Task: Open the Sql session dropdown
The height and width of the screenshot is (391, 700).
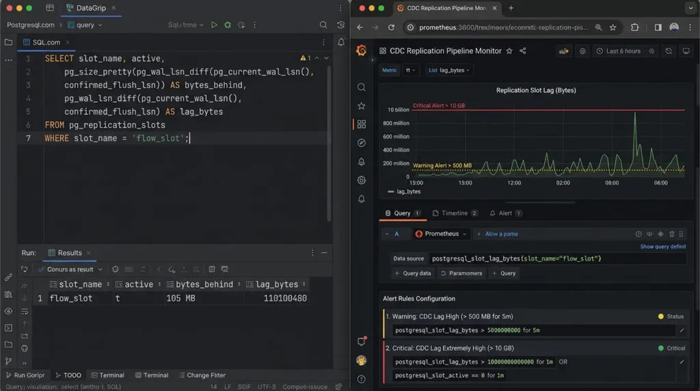Action: pos(186,25)
